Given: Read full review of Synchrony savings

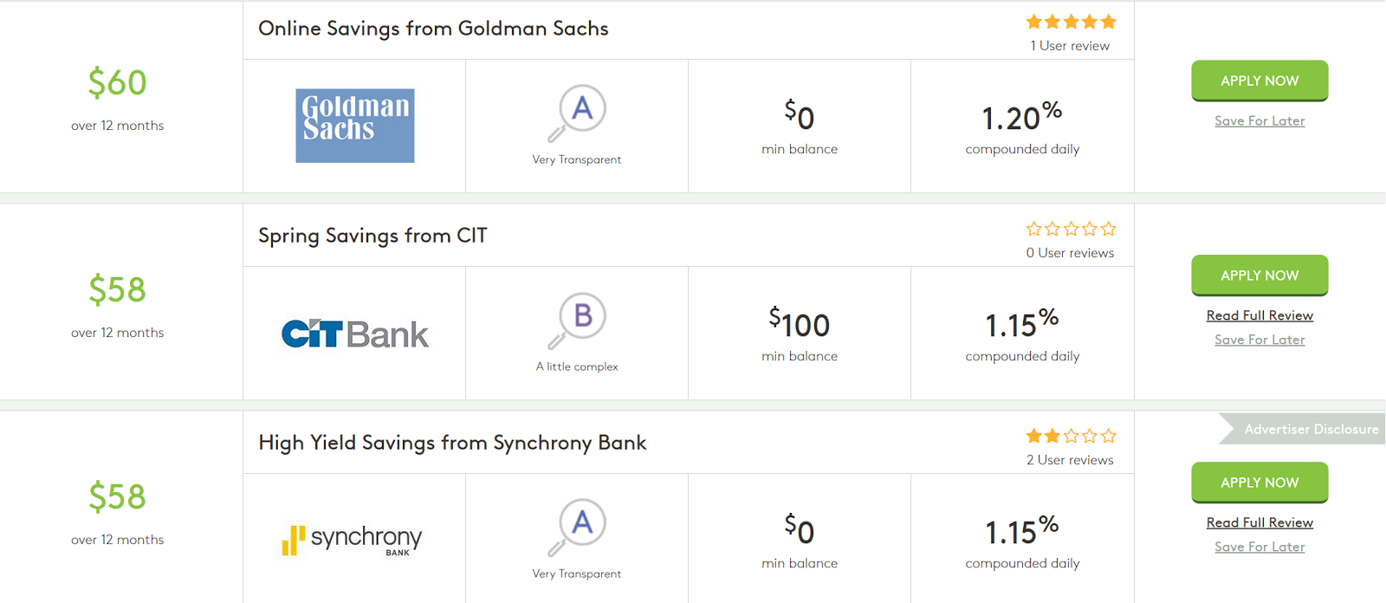Looking at the screenshot, I should coord(1259,523).
